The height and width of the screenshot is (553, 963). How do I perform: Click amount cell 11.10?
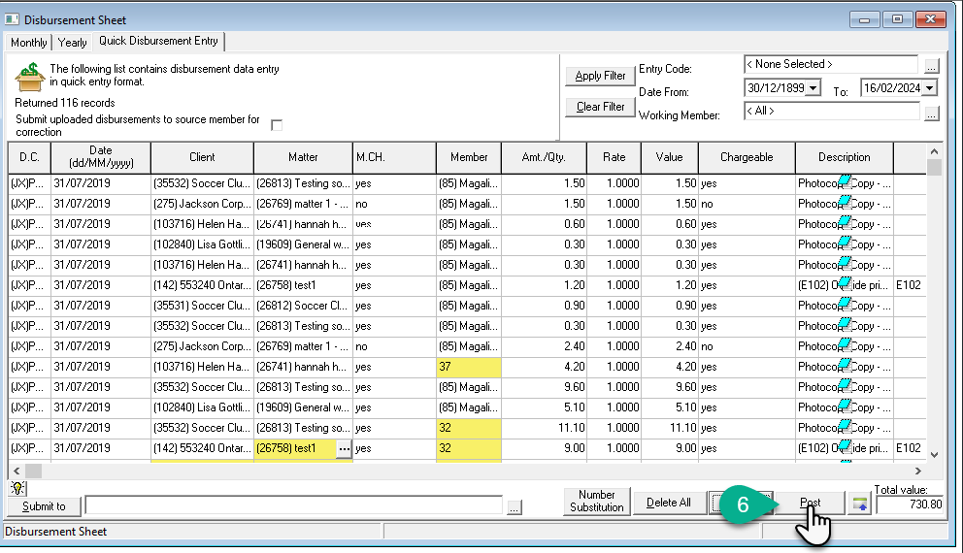coord(545,428)
